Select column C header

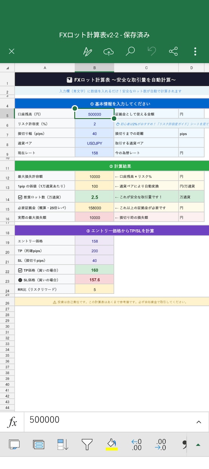point(146,68)
